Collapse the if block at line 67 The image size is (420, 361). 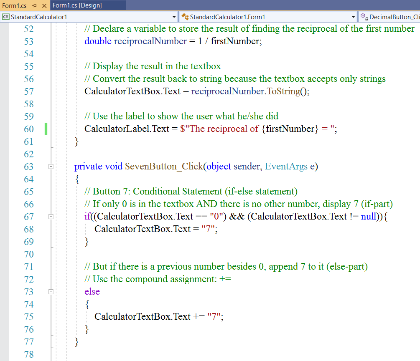[x=51, y=217]
